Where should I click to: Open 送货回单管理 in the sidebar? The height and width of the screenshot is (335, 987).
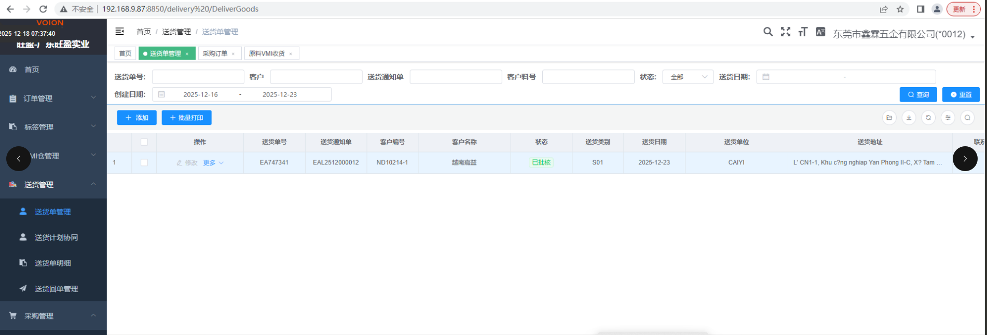[x=53, y=289]
